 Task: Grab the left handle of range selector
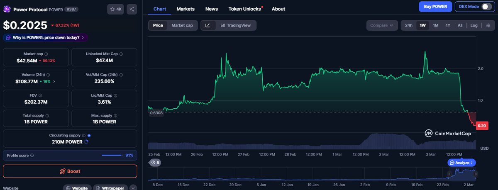pos(449,174)
